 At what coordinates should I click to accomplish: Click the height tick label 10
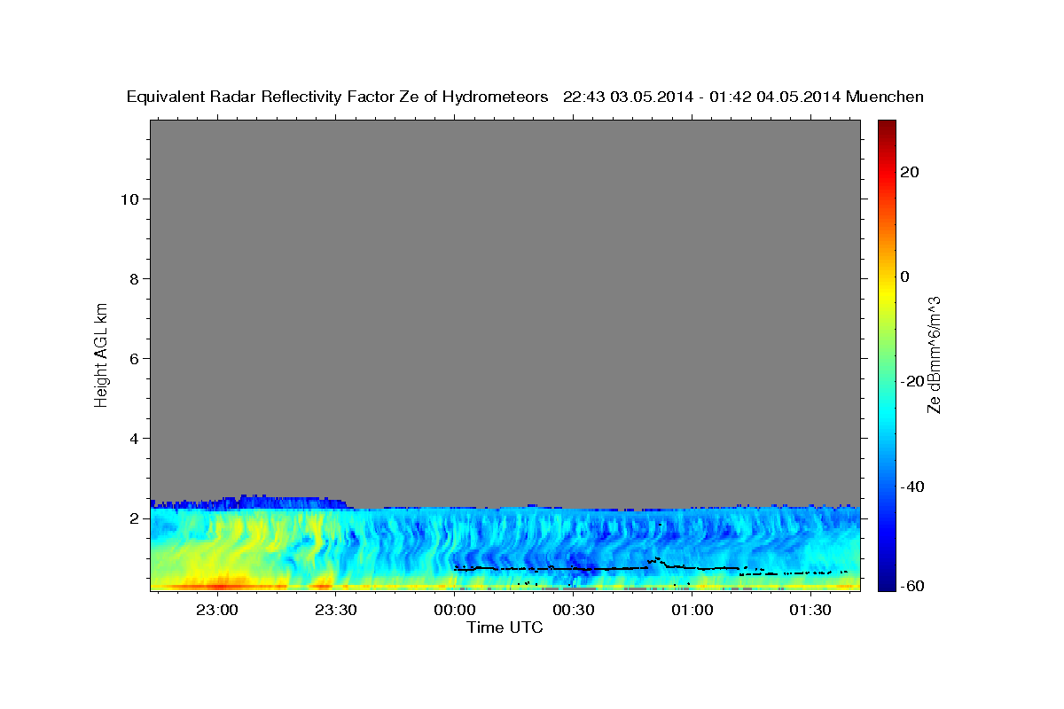129,199
